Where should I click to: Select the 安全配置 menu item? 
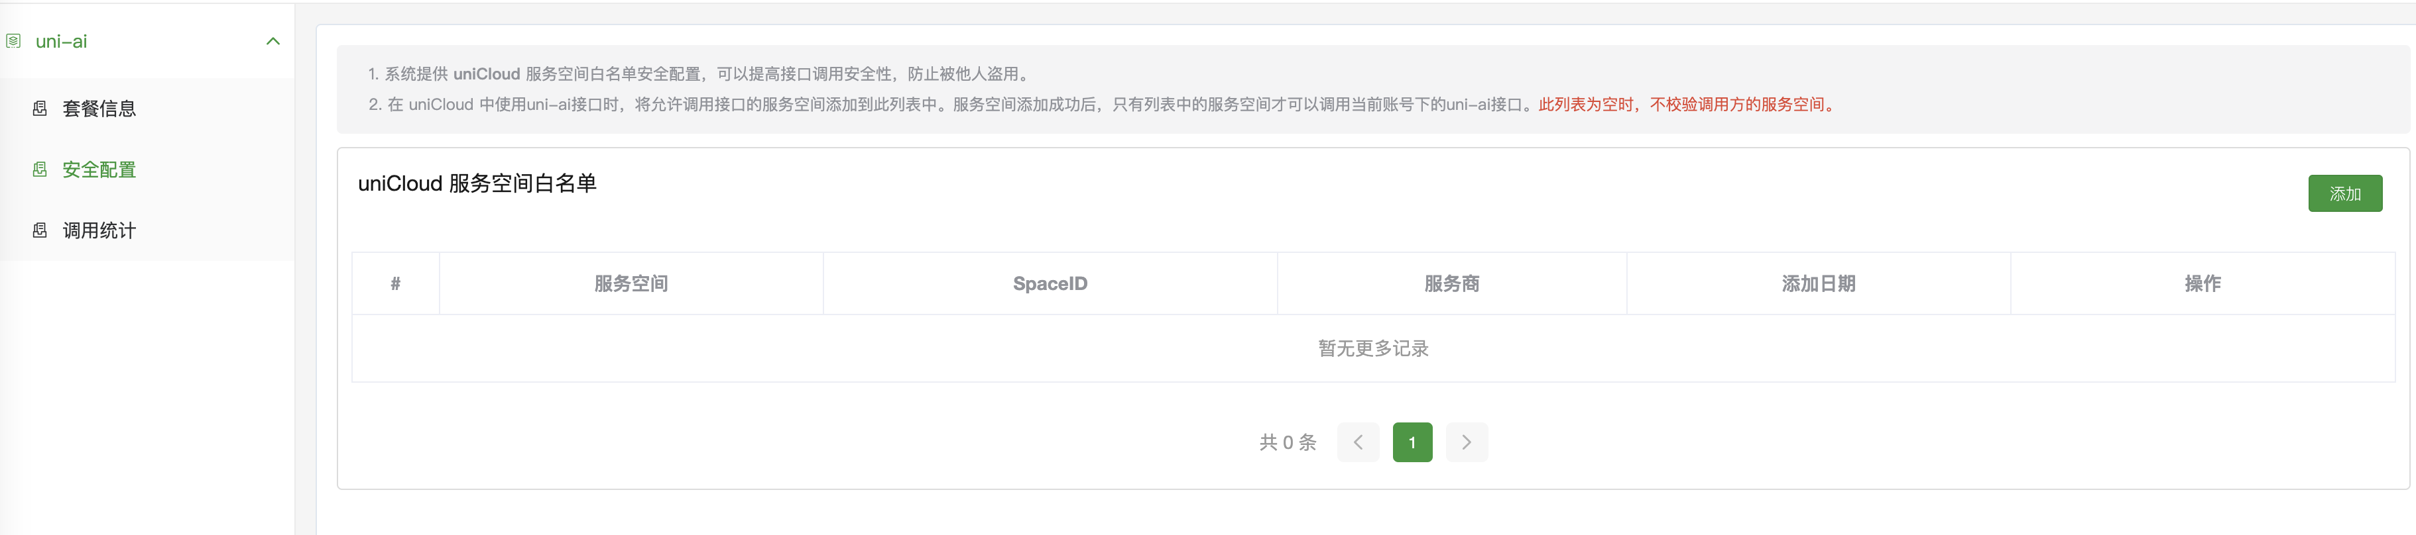(147, 170)
